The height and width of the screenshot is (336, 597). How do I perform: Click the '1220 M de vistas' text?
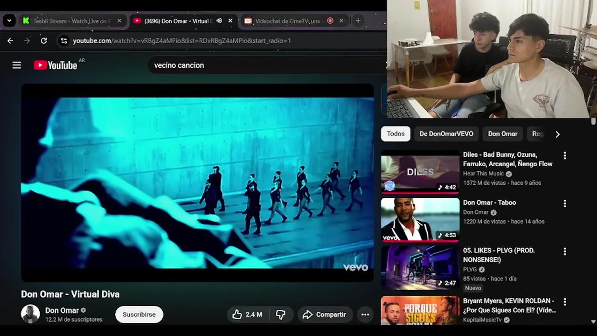(484, 222)
